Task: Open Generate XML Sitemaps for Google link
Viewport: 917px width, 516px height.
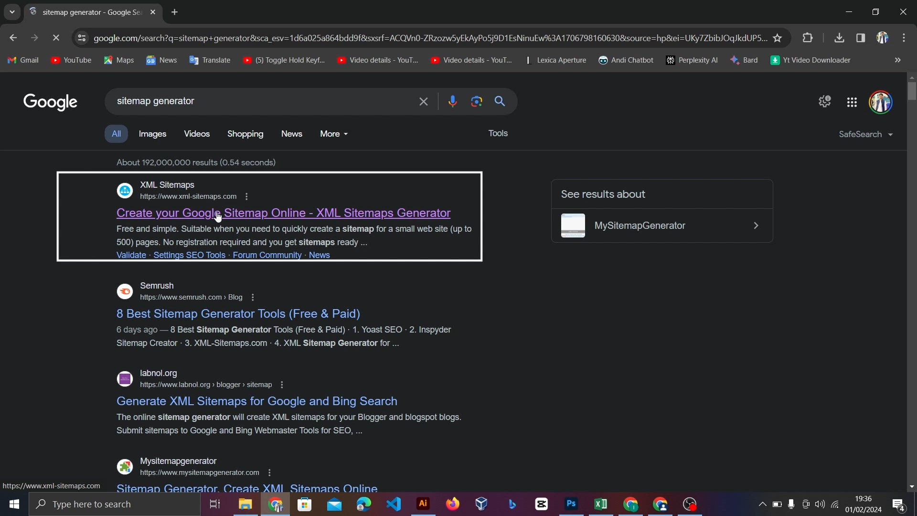Action: coord(257,401)
